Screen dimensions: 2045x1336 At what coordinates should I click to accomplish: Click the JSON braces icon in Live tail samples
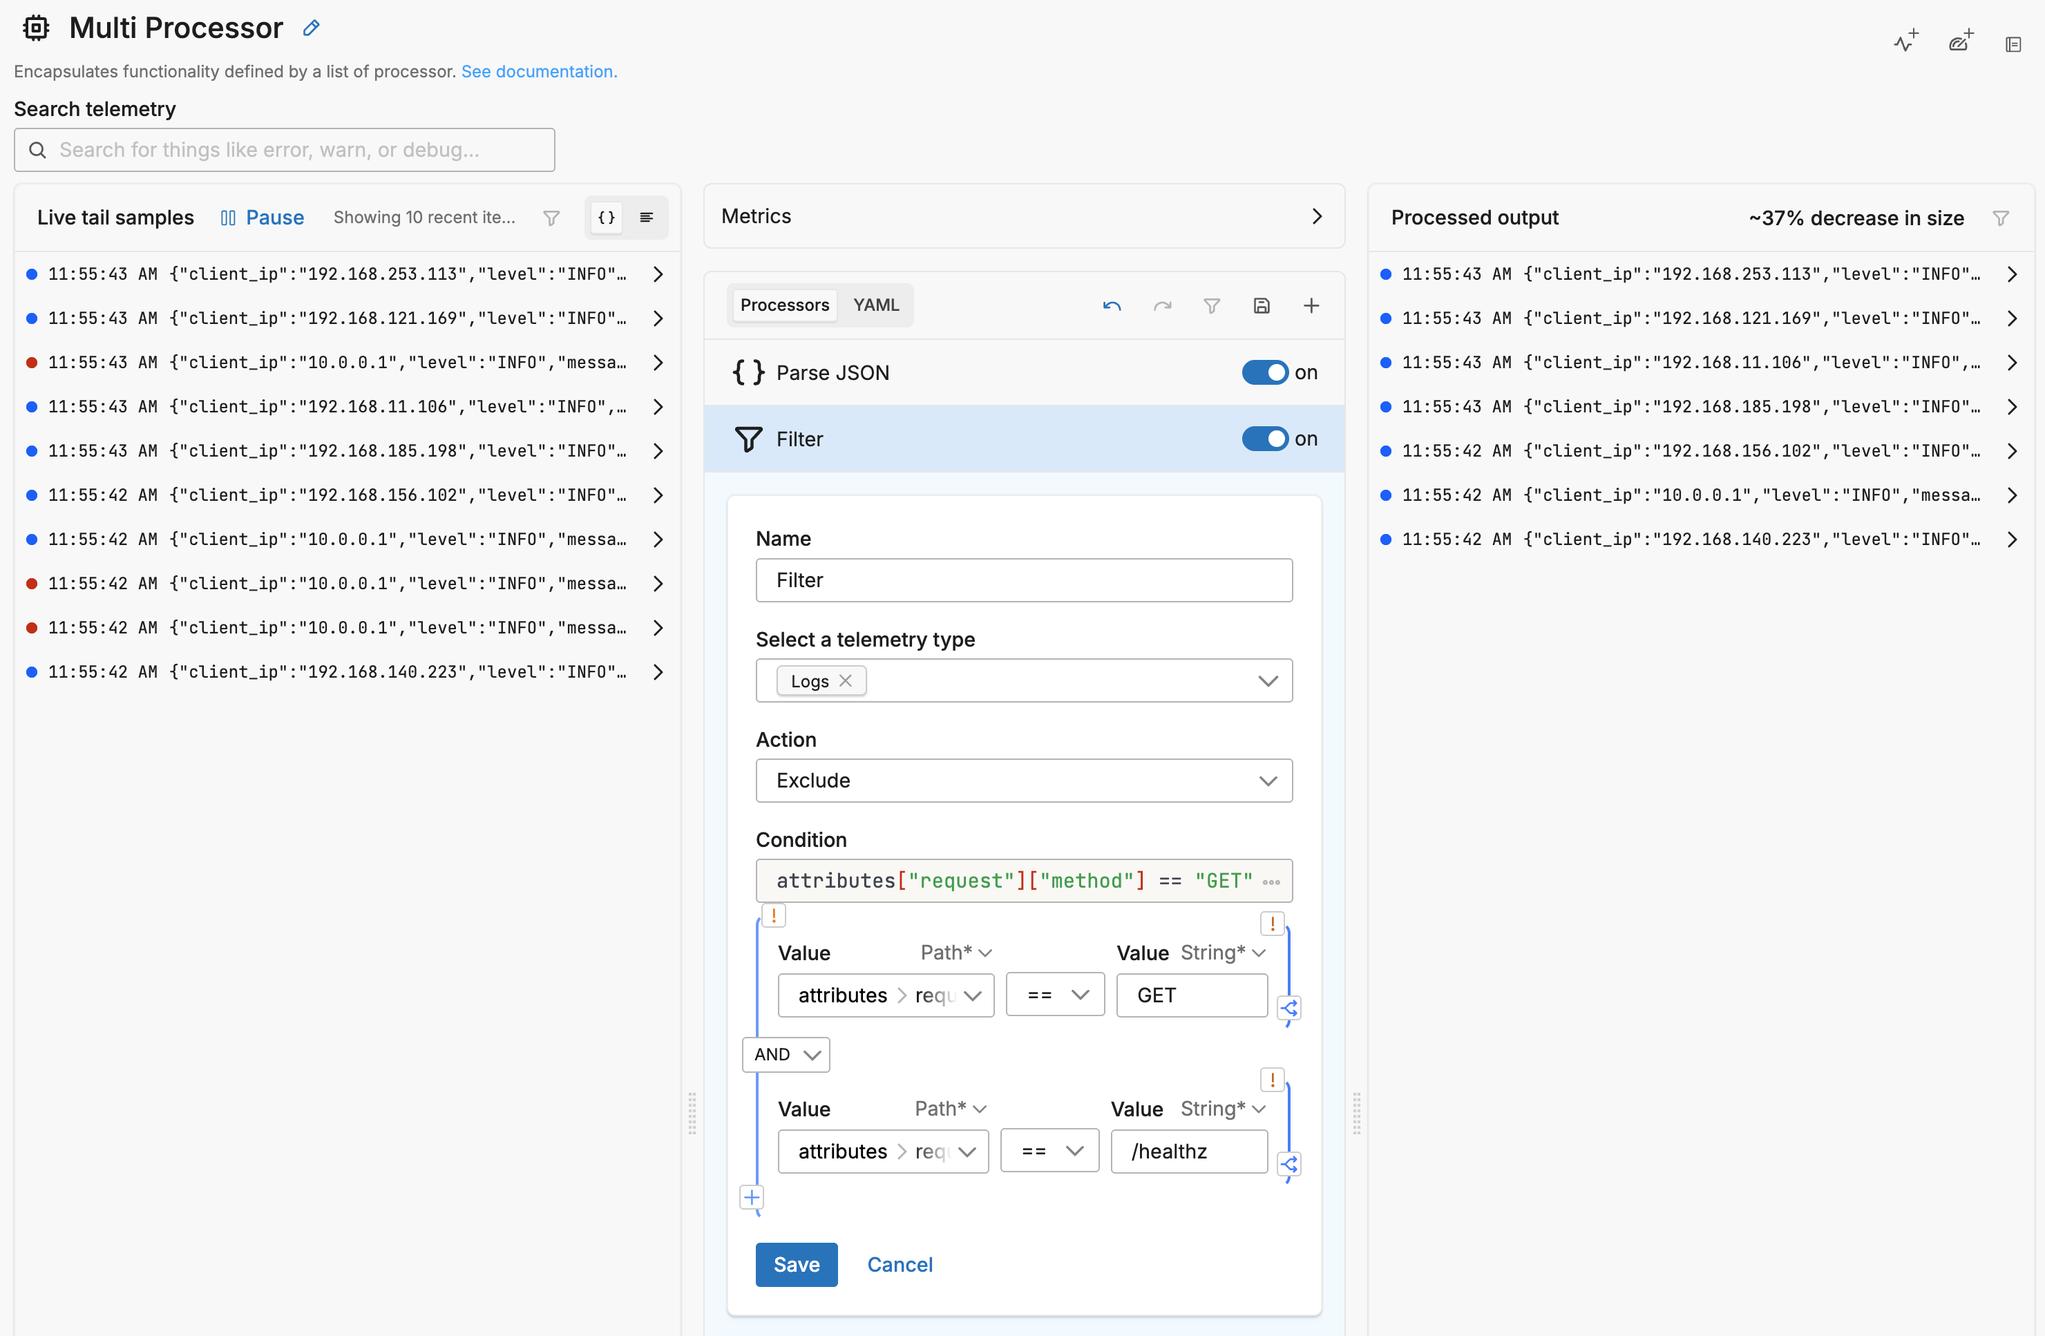click(x=606, y=218)
